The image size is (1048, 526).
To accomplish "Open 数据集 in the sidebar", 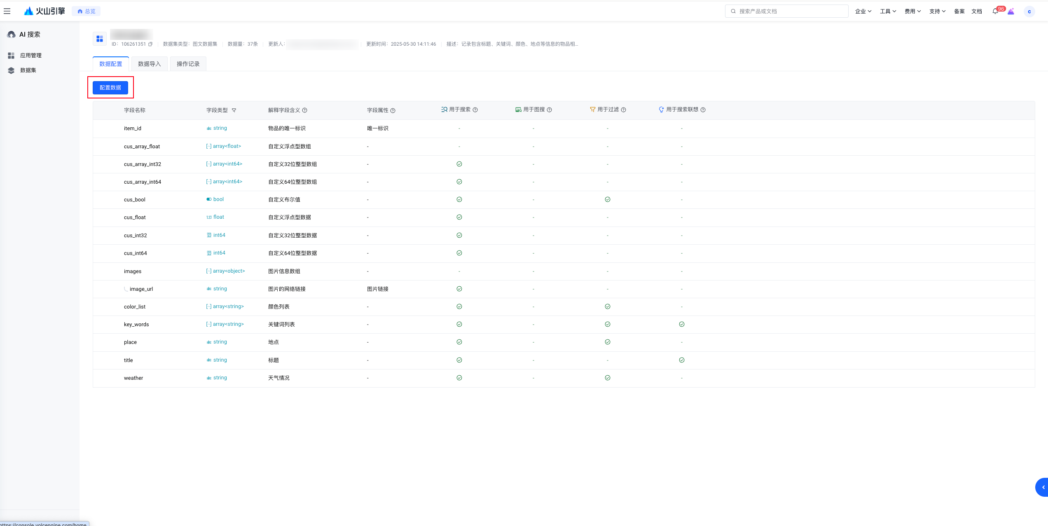I will [x=28, y=70].
